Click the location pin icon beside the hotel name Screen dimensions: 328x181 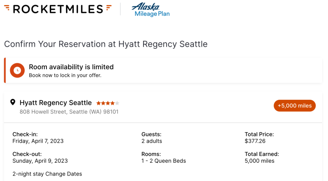[13, 102]
